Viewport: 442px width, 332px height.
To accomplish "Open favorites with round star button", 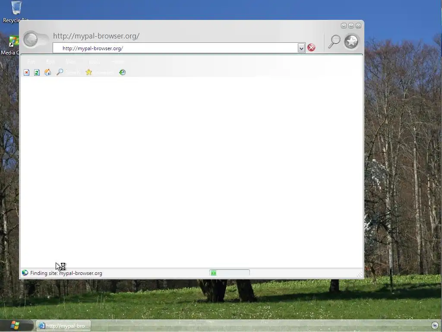I will click(351, 41).
